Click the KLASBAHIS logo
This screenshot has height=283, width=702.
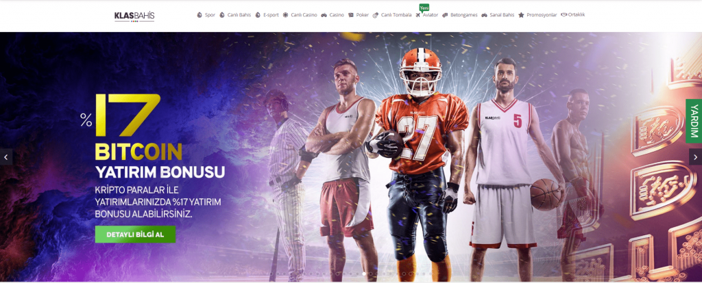pyautogui.click(x=134, y=16)
